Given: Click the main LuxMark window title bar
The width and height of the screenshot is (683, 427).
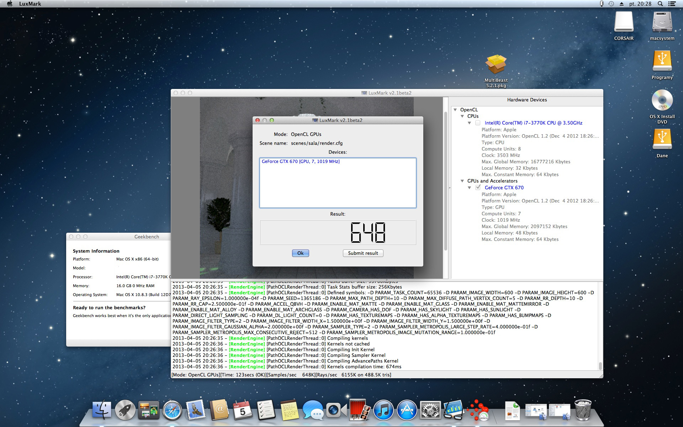Looking at the screenshot, I should pos(387,93).
